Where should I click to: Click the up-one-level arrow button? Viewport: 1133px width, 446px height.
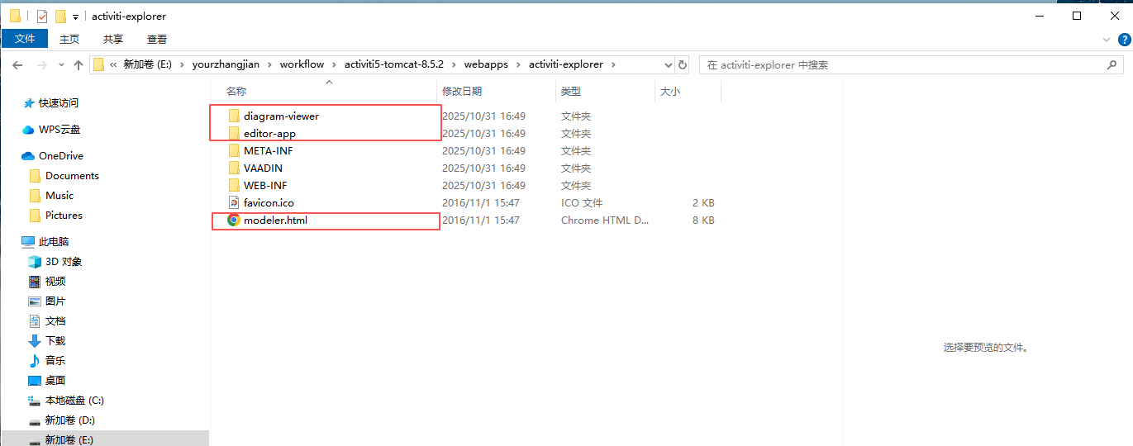pyautogui.click(x=79, y=64)
